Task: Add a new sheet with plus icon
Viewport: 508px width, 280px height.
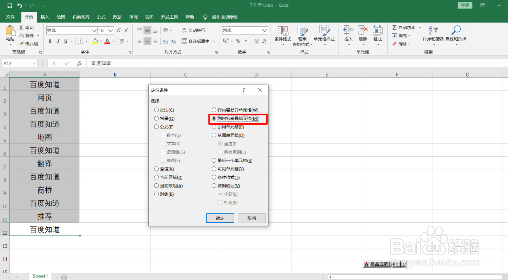Action: 64,277
